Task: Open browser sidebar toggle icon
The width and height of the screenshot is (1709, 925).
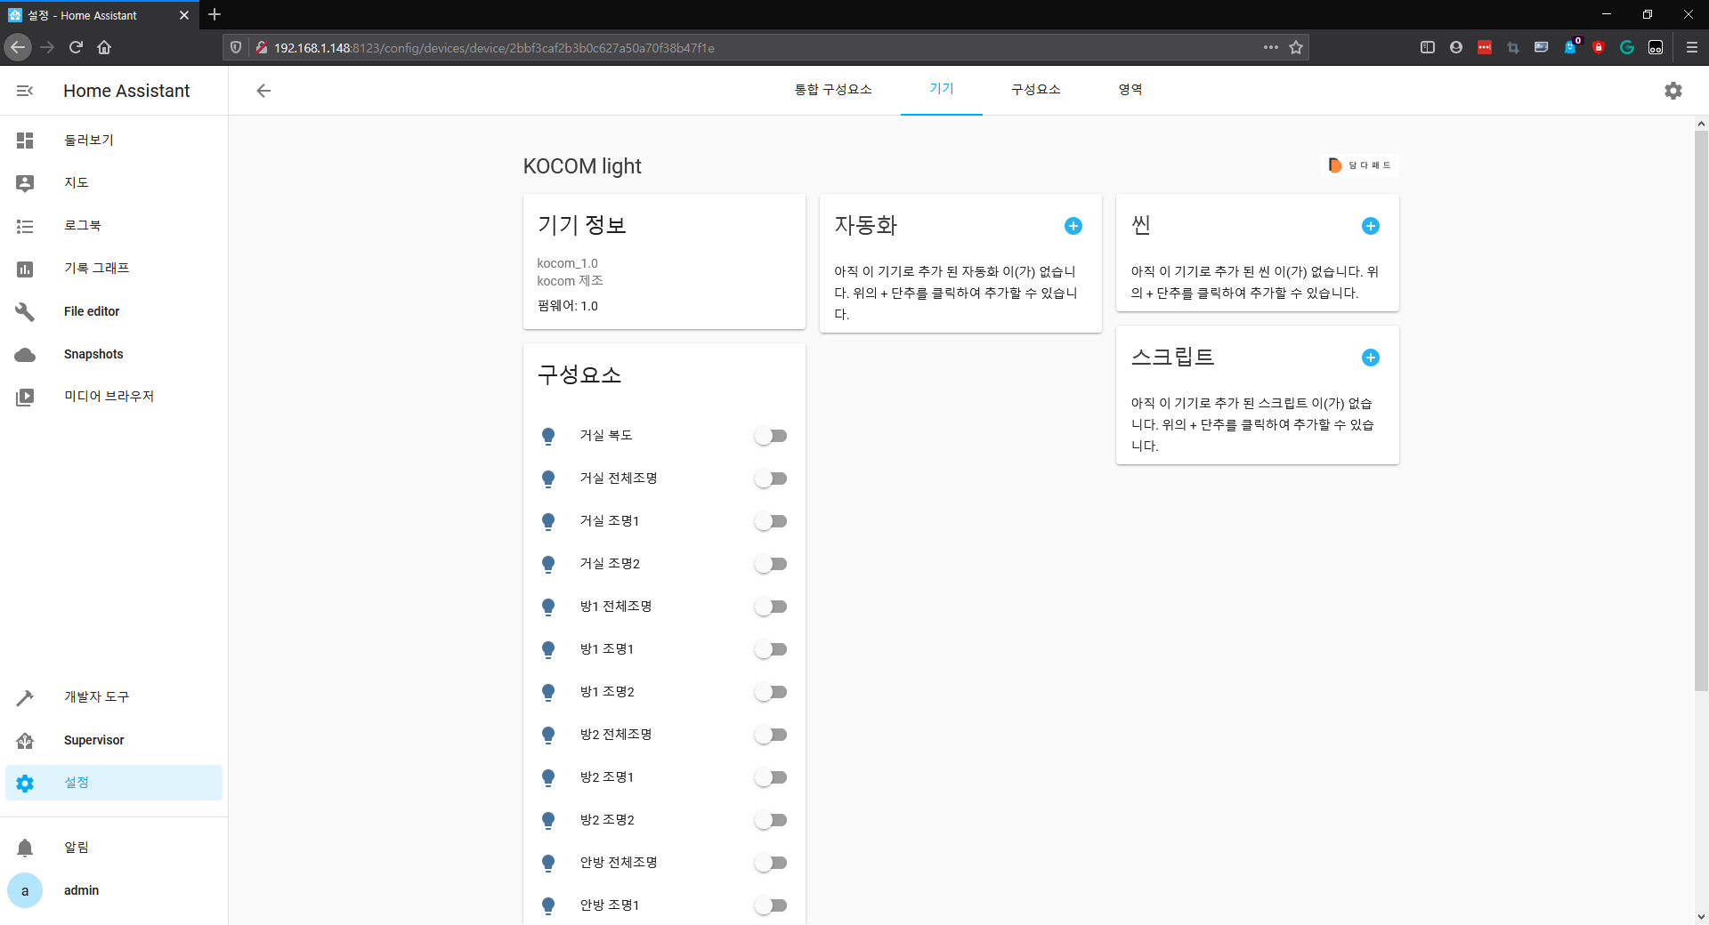Action: pos(1428,47)
